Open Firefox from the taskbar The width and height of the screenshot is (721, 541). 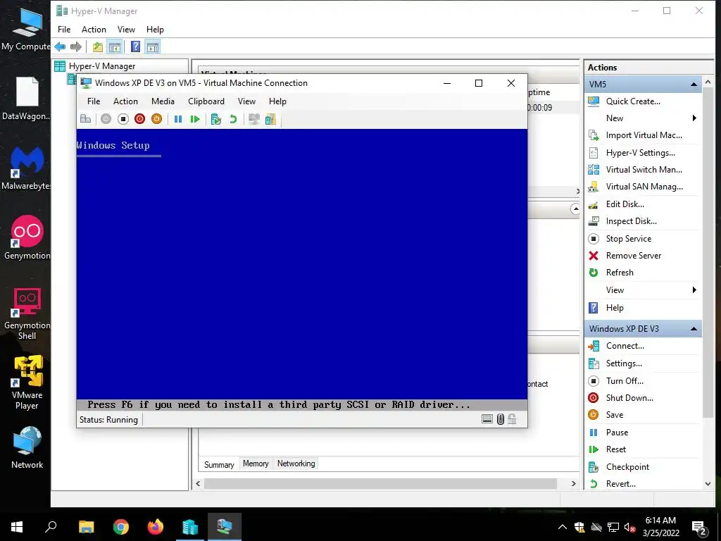click(x=156, y=527)
